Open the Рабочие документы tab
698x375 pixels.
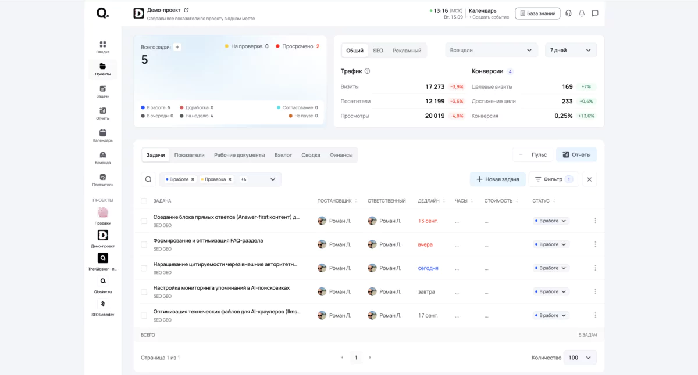(240, 155)
